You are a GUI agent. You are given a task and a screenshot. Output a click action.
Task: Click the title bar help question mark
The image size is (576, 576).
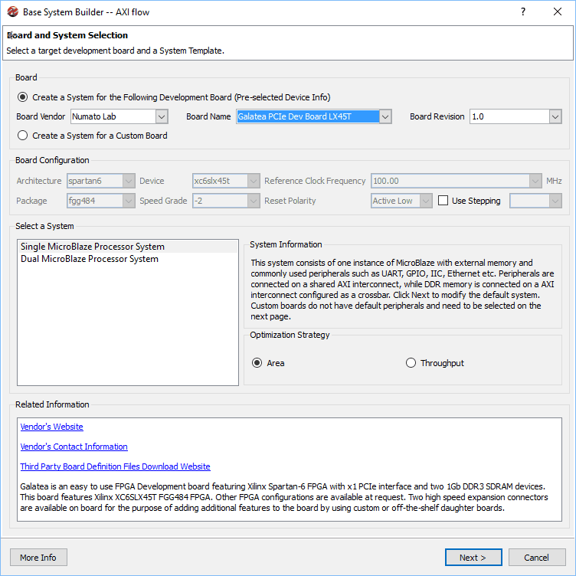coord(523,12)
